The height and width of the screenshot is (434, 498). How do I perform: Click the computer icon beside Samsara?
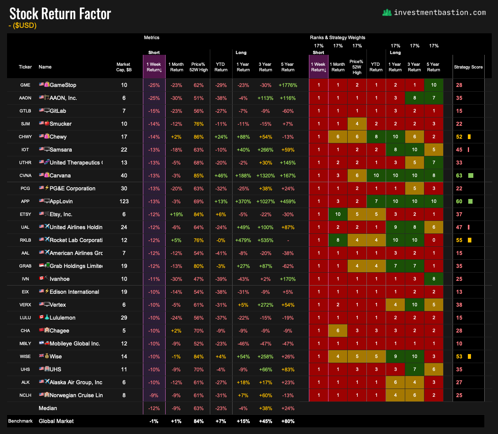(x=47, y=149)
